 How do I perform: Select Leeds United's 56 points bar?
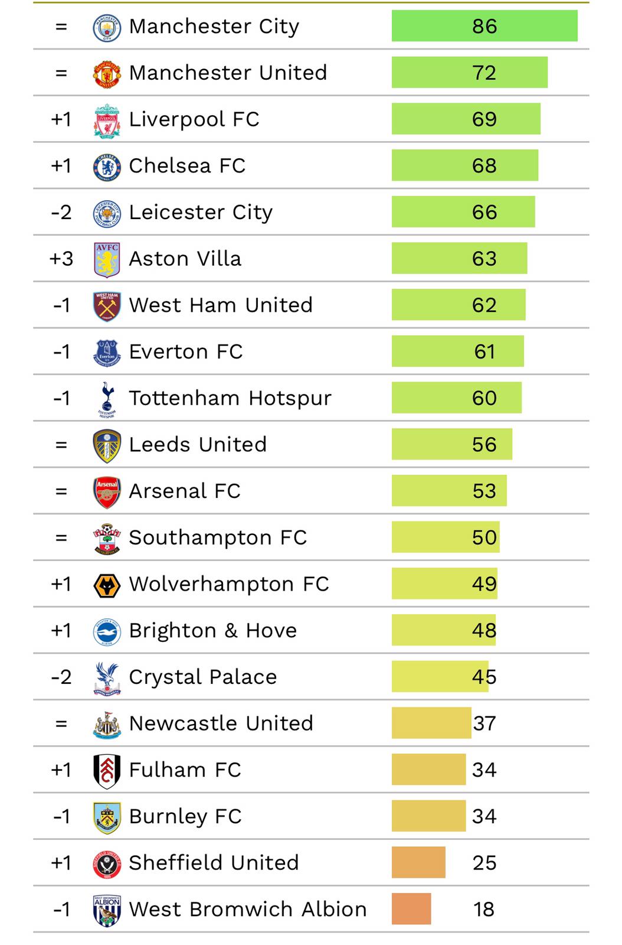click(451, 445)
